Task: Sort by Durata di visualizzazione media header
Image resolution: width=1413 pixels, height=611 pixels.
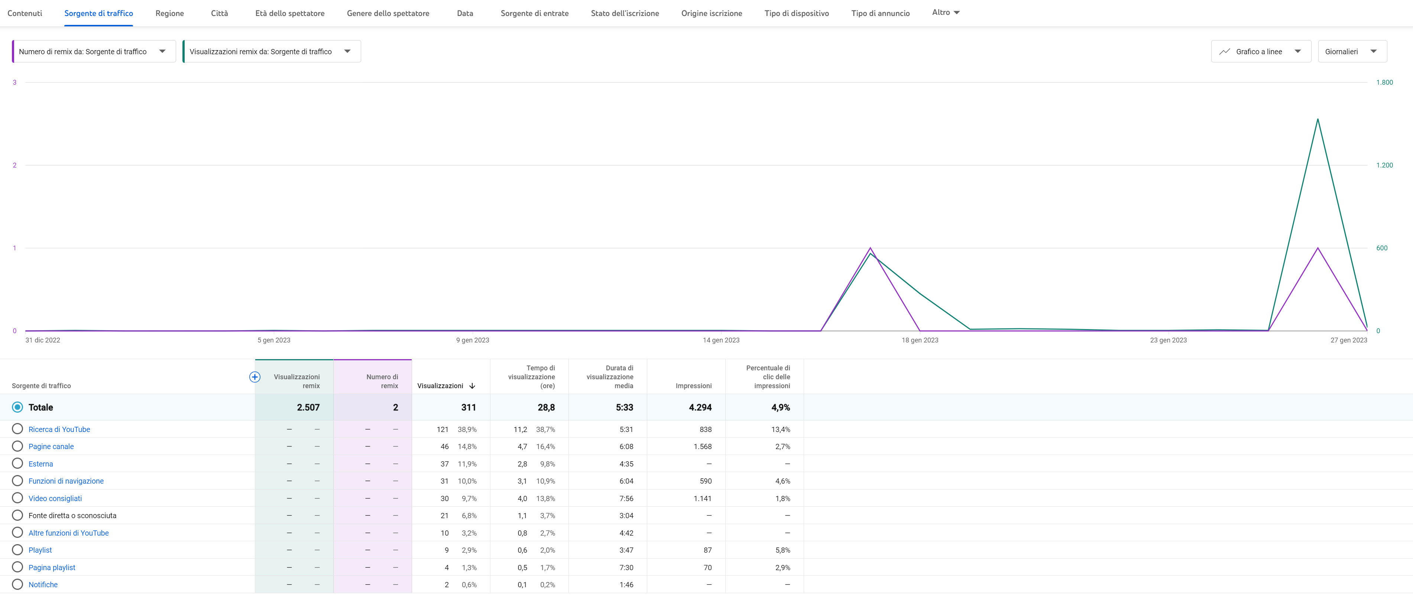Action: (610, 377)
